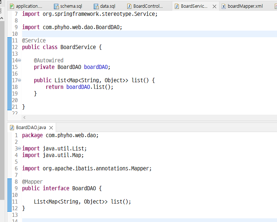277x222 pixels.
Task: Click the up chevron in the left sidebar
Action: click(2, 18)
